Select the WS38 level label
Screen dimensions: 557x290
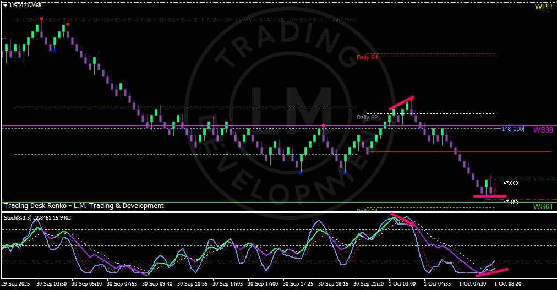(x=543, y=130)
